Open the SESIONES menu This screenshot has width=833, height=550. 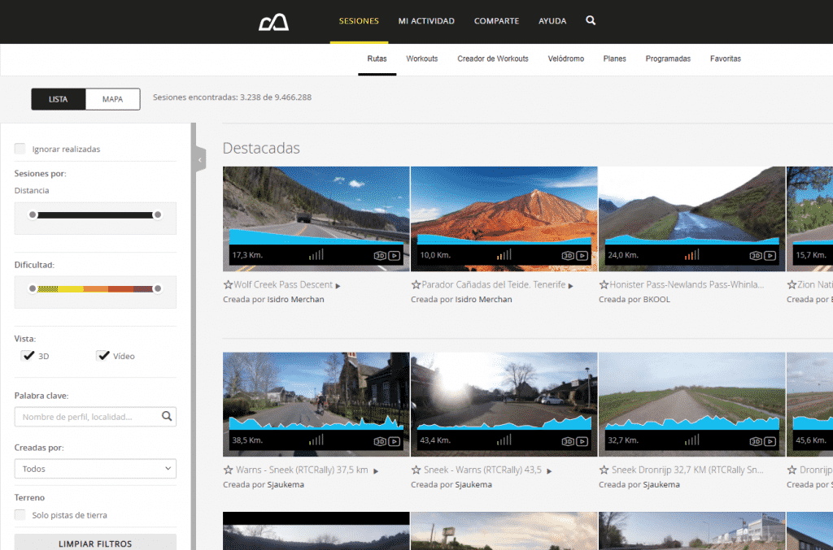pos(359,21)
